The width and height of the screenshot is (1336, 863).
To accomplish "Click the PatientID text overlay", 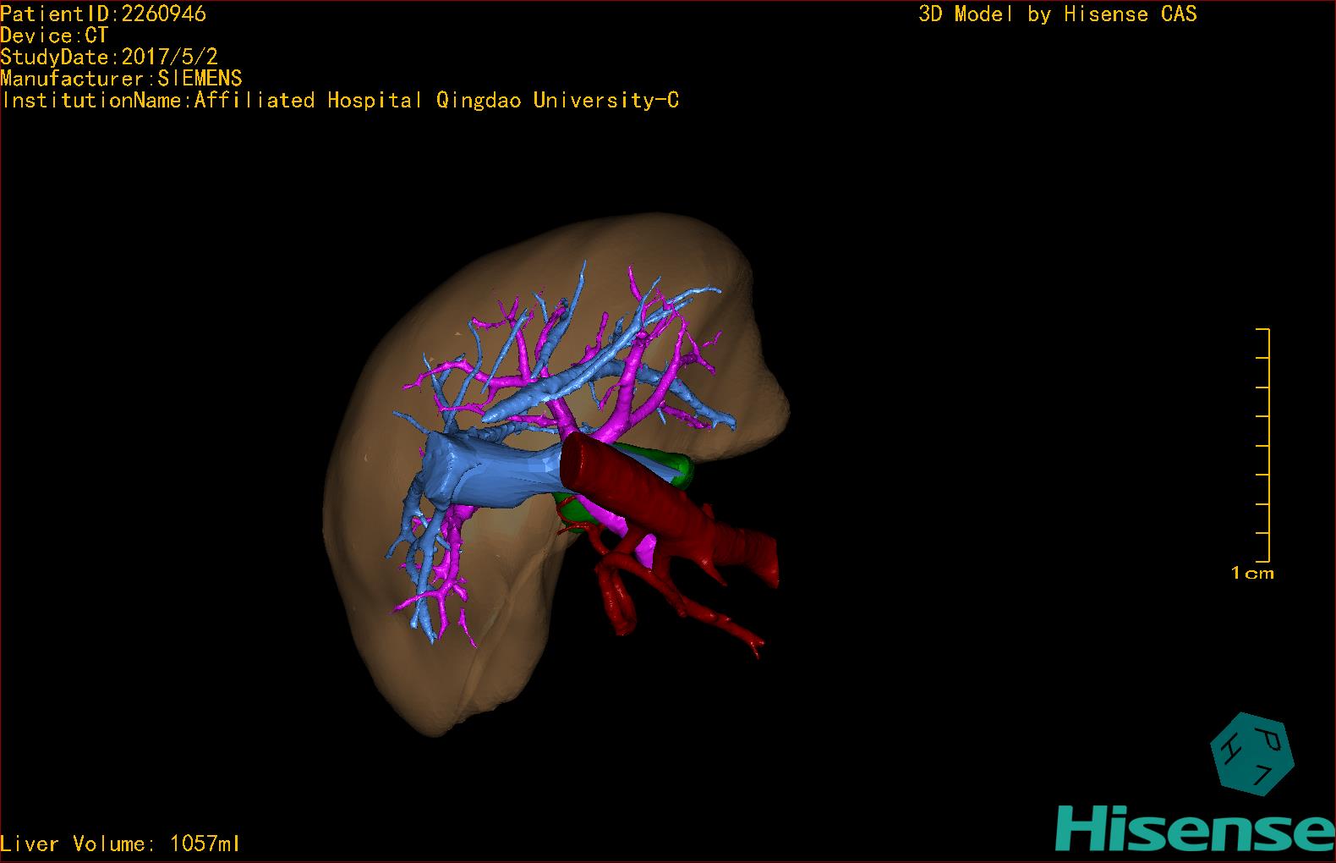I will pyautogui.click(x=103, y=14).
